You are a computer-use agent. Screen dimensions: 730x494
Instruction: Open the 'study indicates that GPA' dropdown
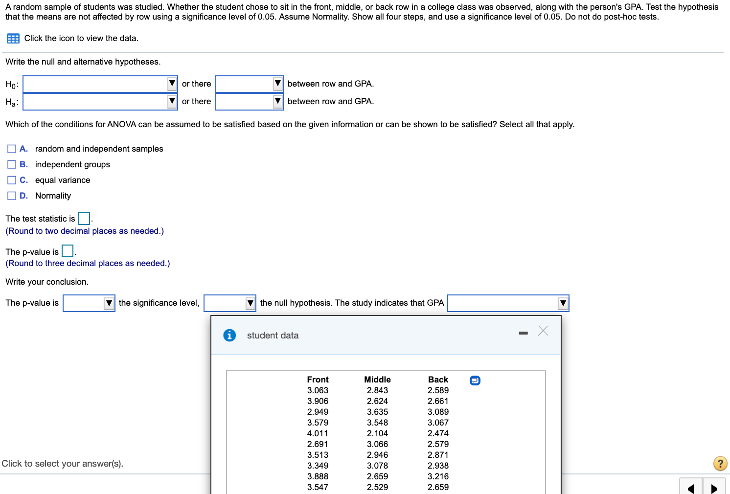508,303
